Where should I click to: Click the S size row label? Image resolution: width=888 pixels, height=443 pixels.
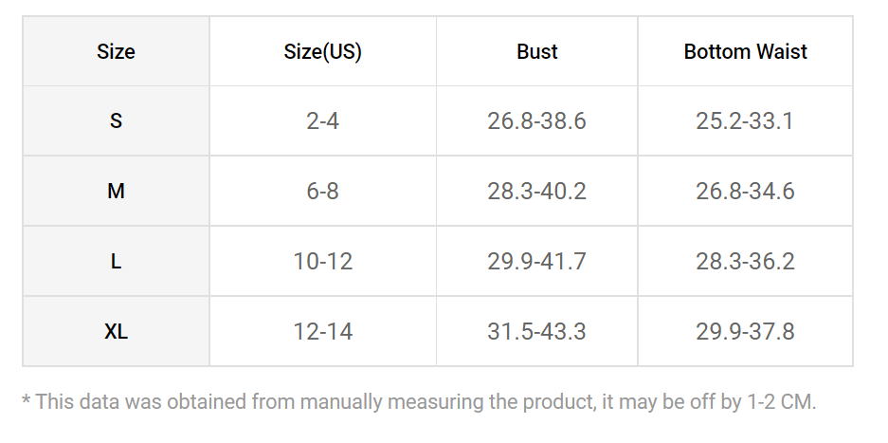[x=116, y=120]
